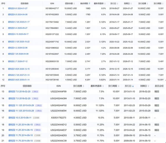Sort top table by 剩余期限 arrows
This screenshot has width=166, height=143.
(89, 4)
